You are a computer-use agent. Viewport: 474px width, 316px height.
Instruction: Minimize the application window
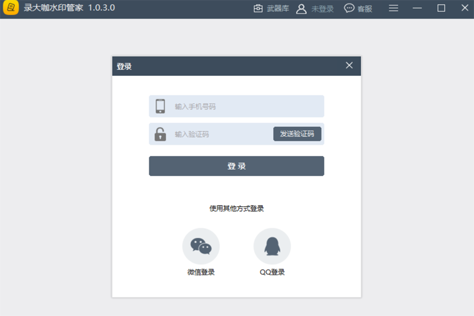coord(417,8)
